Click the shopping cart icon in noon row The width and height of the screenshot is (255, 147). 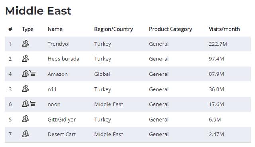pos(33,104)
